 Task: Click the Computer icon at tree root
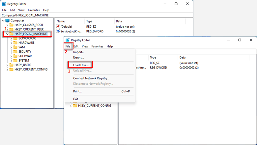[x=7, y=20]
